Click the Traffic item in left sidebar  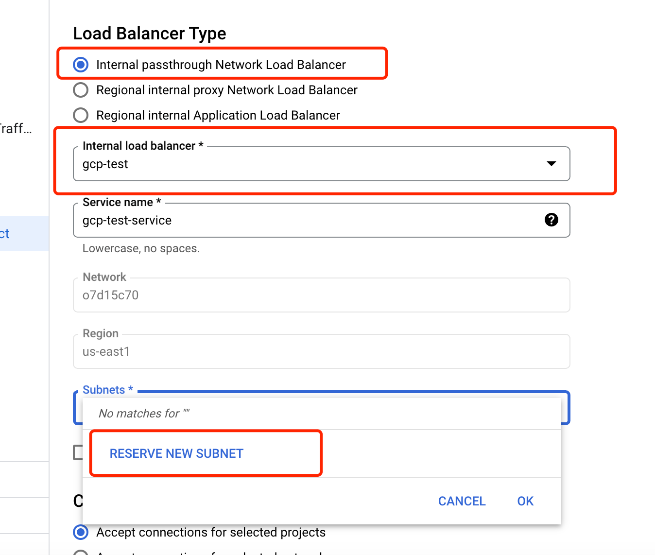pyautogui.click(x=15, y=129)
